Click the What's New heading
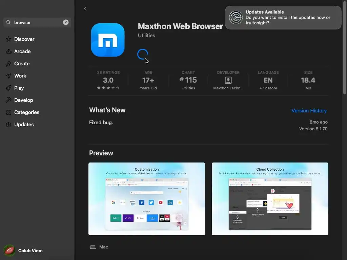This screenshot has height=260, width=347. pyautogui.click(x=107, y=110)
